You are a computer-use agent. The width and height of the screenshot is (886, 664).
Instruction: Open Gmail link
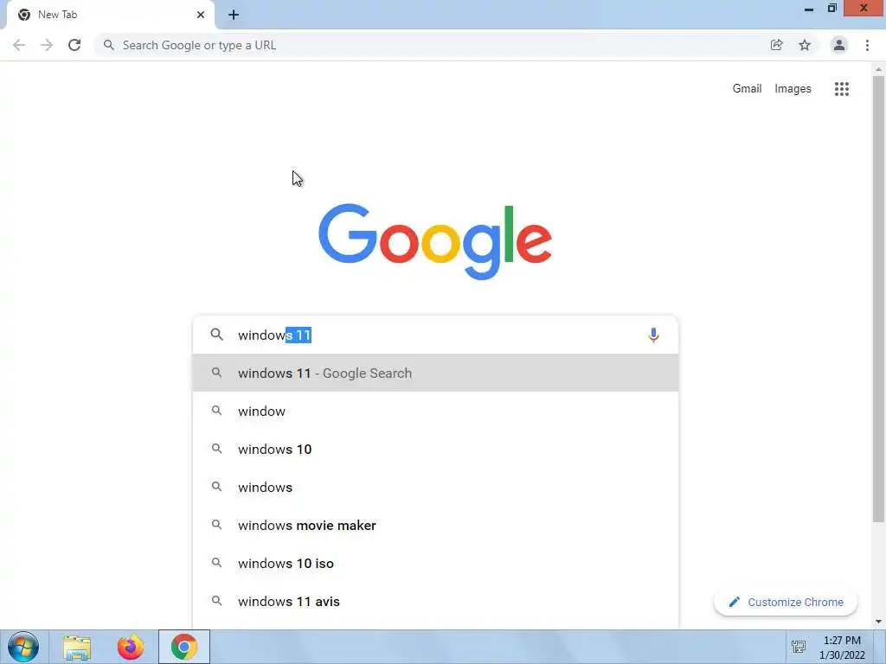point(747,89)
